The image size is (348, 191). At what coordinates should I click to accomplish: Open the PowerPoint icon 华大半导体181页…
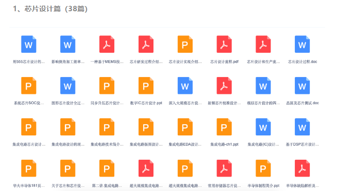pos(28,168)
